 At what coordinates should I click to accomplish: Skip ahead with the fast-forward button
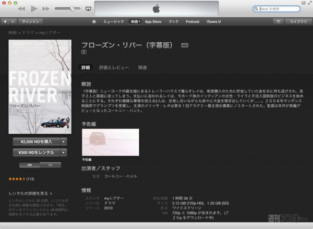[46, 9]
